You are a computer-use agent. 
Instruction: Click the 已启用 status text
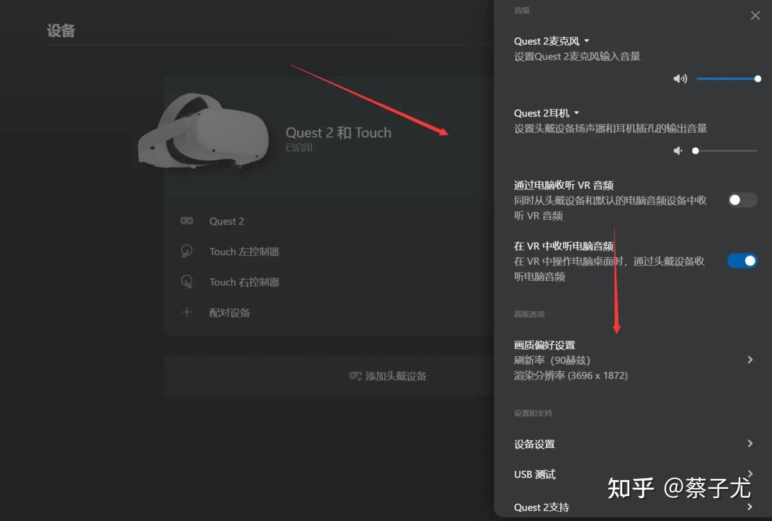pos(299,148)
